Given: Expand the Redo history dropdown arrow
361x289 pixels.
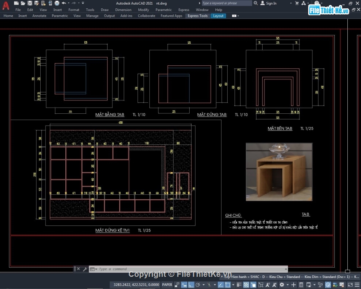Looking at the screenshot, I should [x=79, y=3].
